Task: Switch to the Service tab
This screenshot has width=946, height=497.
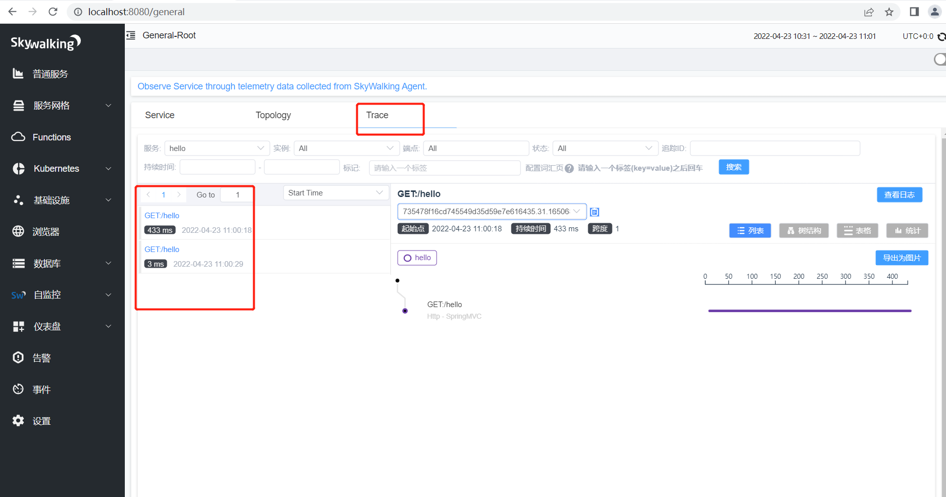Action: point(159,115)
